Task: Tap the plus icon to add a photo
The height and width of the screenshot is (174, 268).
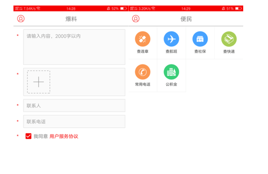Action: (38, 82)
